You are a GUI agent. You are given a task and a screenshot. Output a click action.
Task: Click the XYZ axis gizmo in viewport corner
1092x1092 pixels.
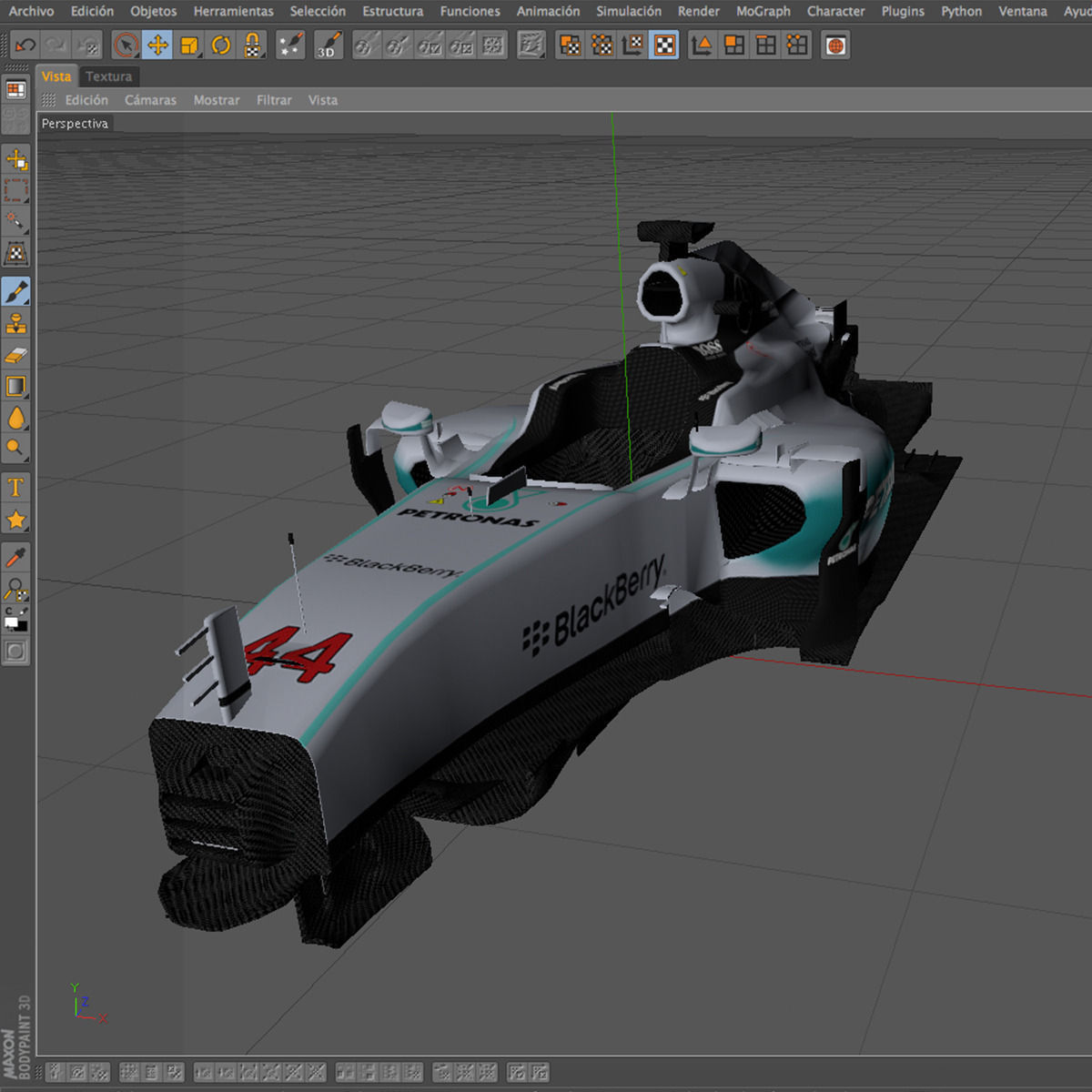pyautogui.click(x=87, y=1004)
